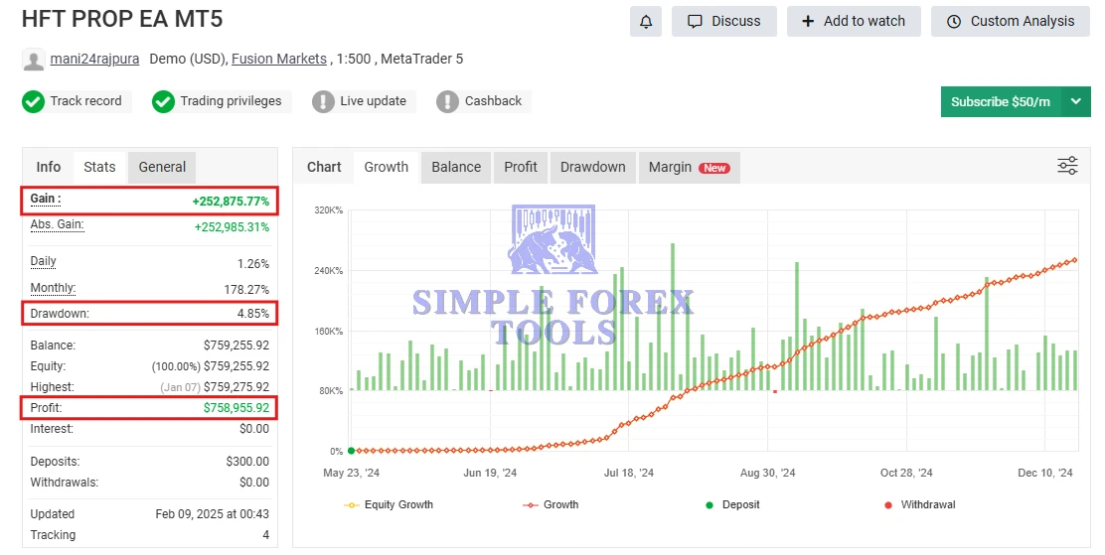Click the Track record green checkmark icon
Screen dimensions: 1105x555
click(x=33, y=101)
